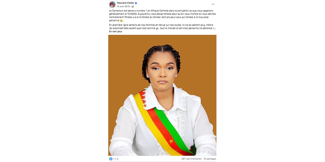The height and width of the screenshot is (162, 325).
Task: Click the sad emoji in the post text
Action: click(121, 21)
